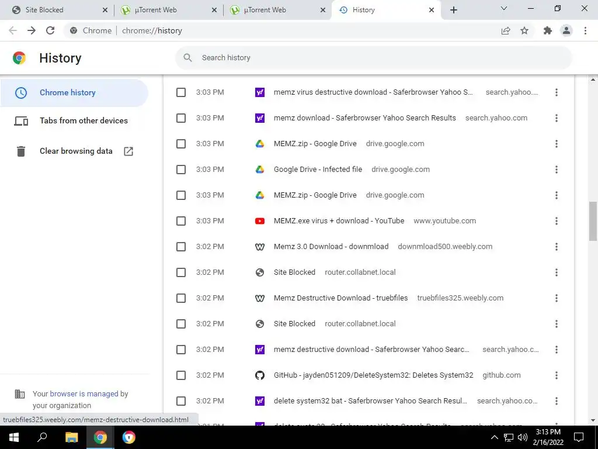Open more actions for MEMZ.exe YouTube entry
This screenshot has height=449, width=598.
(557, 221)
